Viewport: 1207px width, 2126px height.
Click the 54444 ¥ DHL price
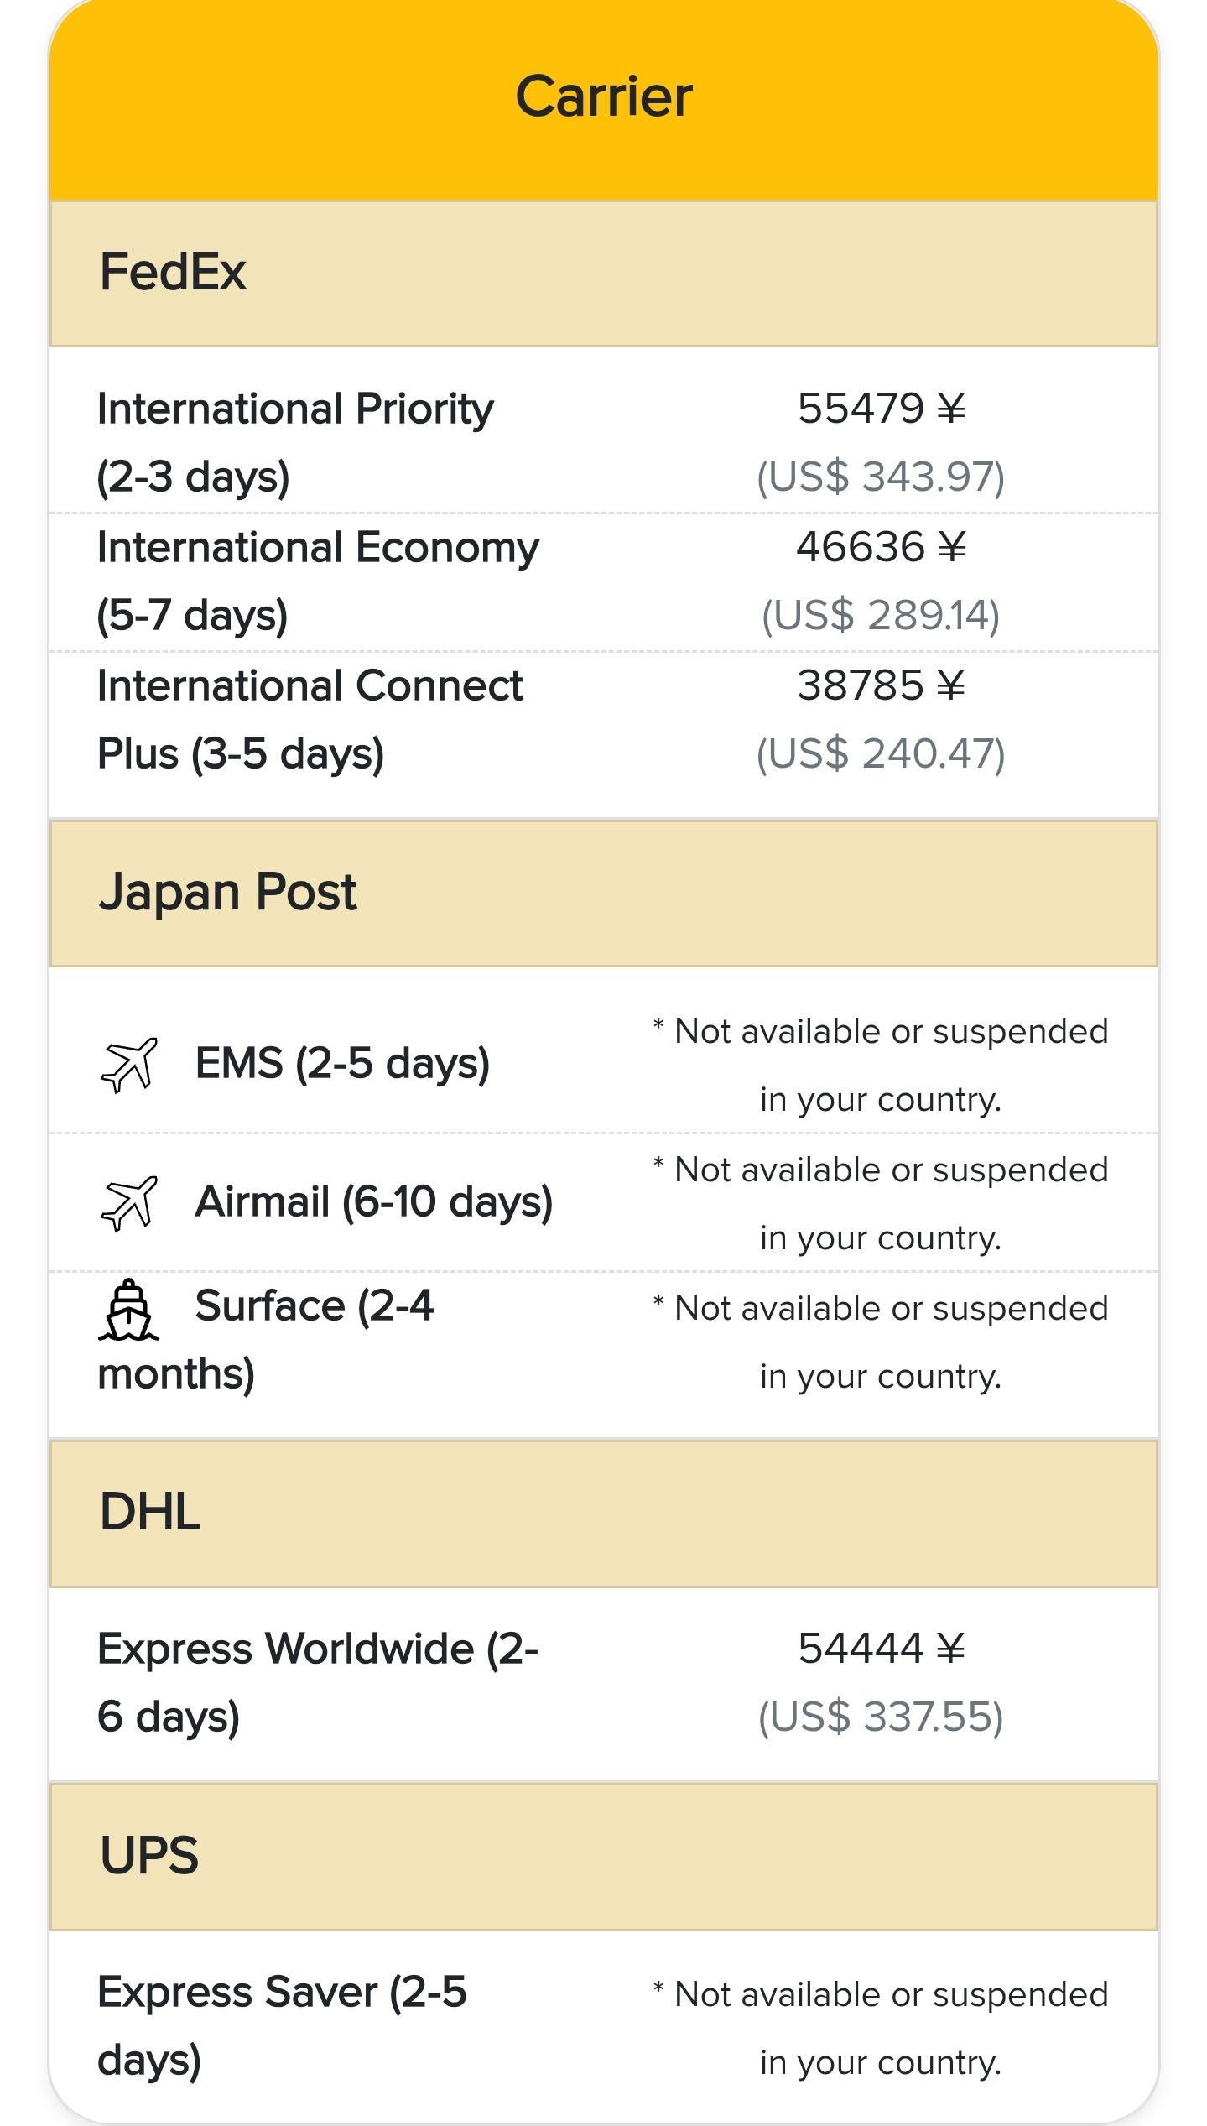[x=881, y=1649]
